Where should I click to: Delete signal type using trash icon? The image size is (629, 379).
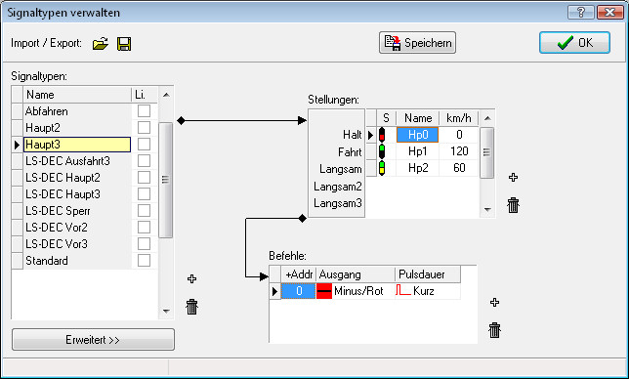tap(191, 307)
